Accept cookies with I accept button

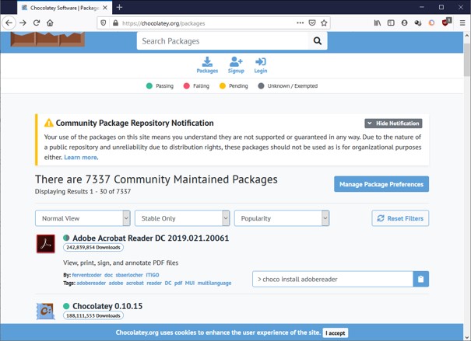tap(336, 332)
